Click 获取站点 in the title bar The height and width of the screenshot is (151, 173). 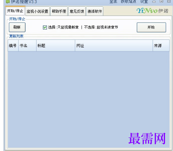click(128, 2)
